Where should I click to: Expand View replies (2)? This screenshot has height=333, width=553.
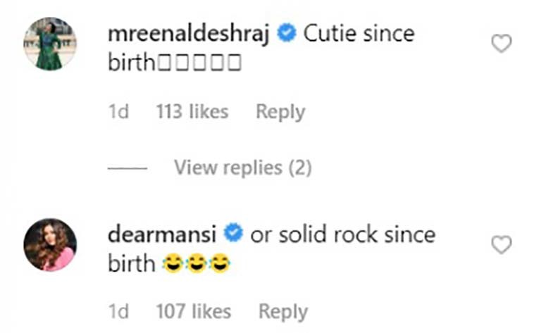(x=243, y=168)
